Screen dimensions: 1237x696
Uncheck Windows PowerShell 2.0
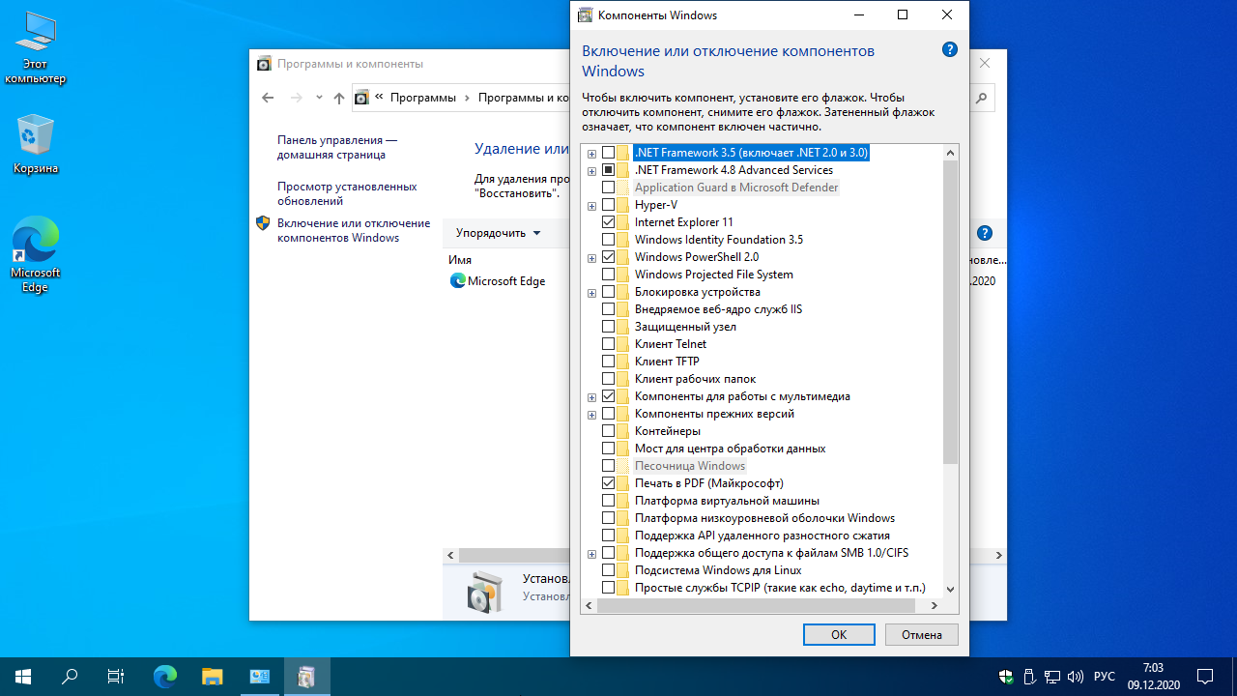click(608, 257)
